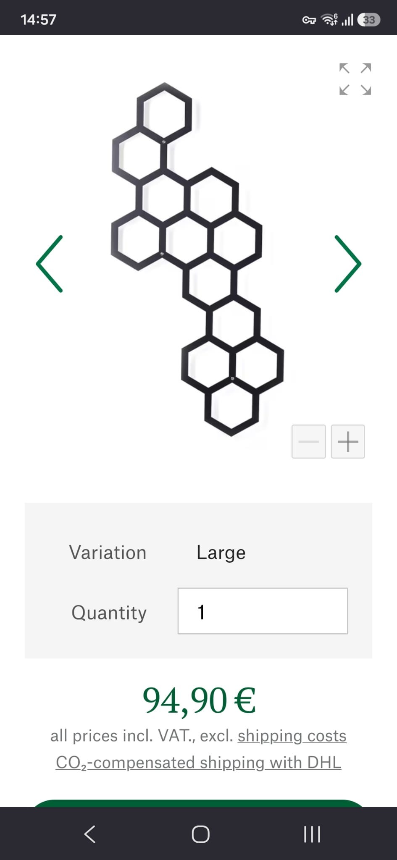This screenshot has width=397, height=860.
Task: Tap the Variation label
Action: coord(108,552)
